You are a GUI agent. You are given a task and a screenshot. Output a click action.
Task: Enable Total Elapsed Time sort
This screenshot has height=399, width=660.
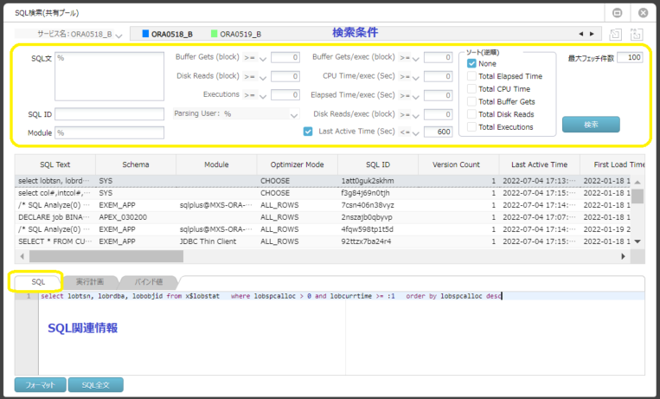tap(471, 76)
